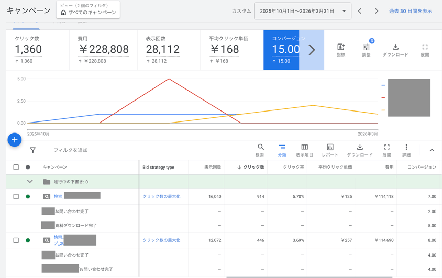Collapse the table toolbar up chevron
The image size is (442, 278).
point(432,150)
